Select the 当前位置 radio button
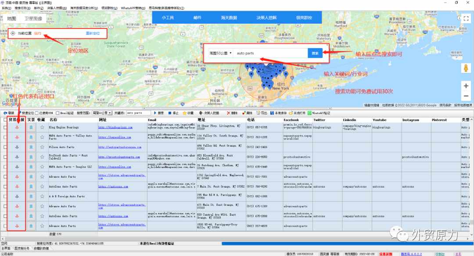This screenshot has width=474, height=256. point(13,33)
